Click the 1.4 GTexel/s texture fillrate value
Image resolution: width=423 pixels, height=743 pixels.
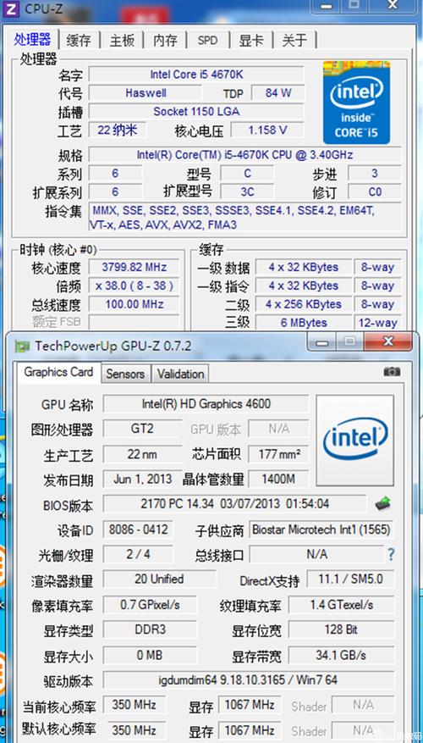(341, 605)
